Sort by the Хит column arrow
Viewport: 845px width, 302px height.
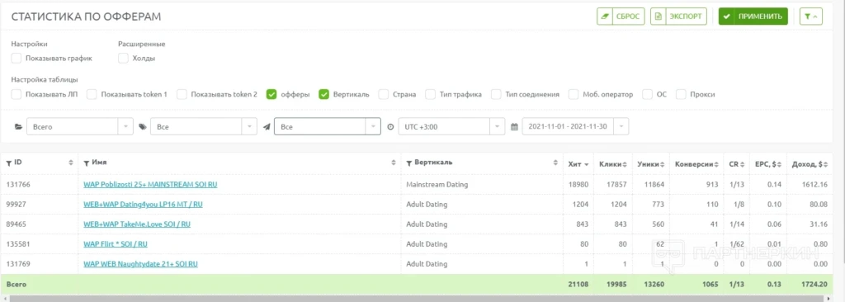[x=586, y=163]
